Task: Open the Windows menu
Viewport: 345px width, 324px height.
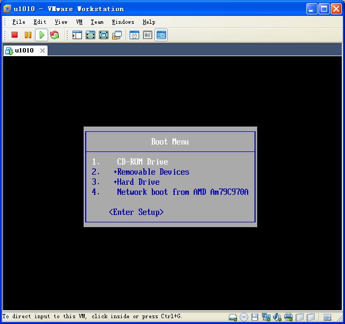Action: (x=123, y=22)
